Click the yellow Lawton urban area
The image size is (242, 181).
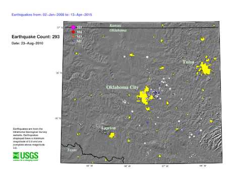click(112, 135)
